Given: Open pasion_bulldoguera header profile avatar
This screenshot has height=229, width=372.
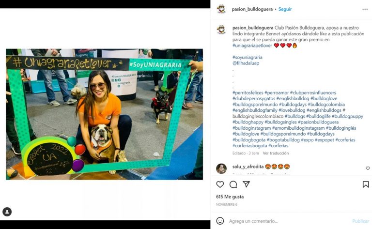Looking at the screenshot, I should click(221, 9).
